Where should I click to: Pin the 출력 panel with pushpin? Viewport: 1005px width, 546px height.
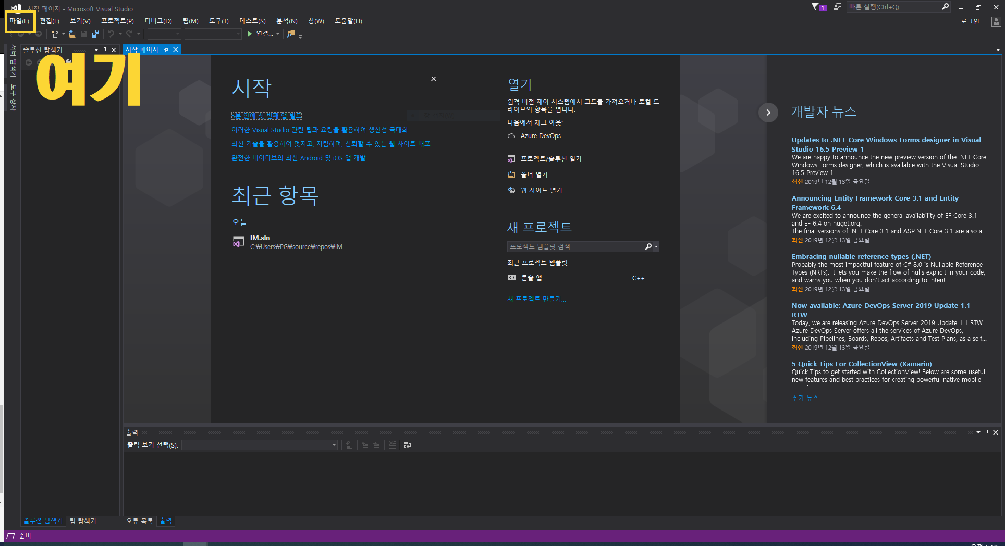pyautogui.click(x=987, y=432)
